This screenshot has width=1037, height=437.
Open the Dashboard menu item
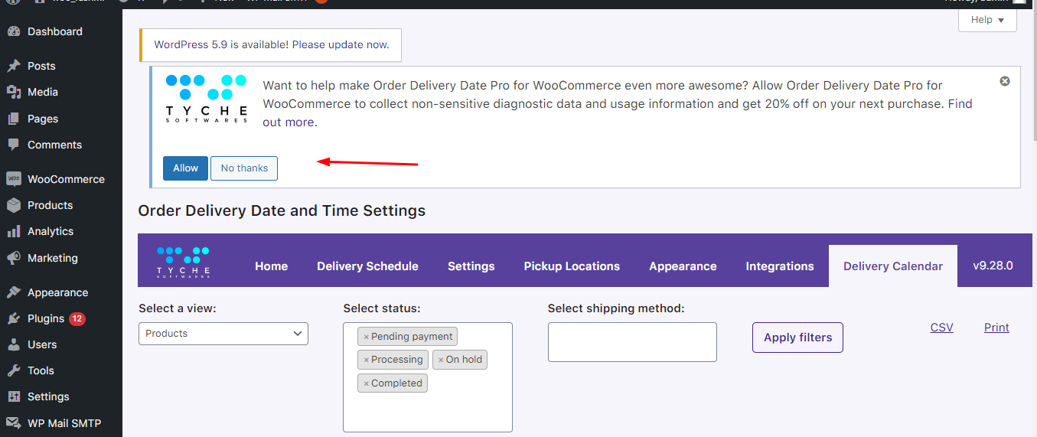[x=55, y=31]
